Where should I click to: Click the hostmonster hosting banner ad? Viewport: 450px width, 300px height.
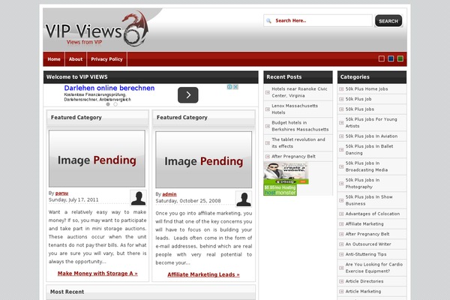click(280, 190)
